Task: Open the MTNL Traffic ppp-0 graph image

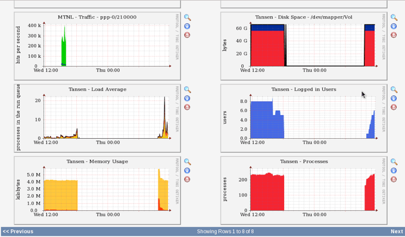Action: click(x=97, y=46)
